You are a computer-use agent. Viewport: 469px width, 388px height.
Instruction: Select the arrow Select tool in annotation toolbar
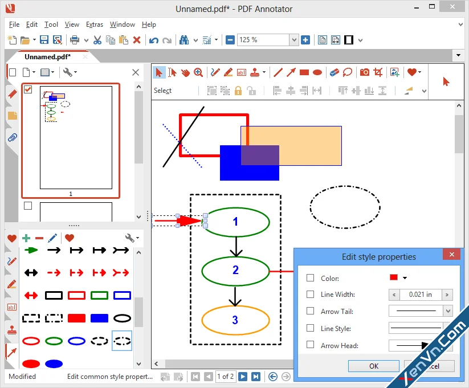159,72
